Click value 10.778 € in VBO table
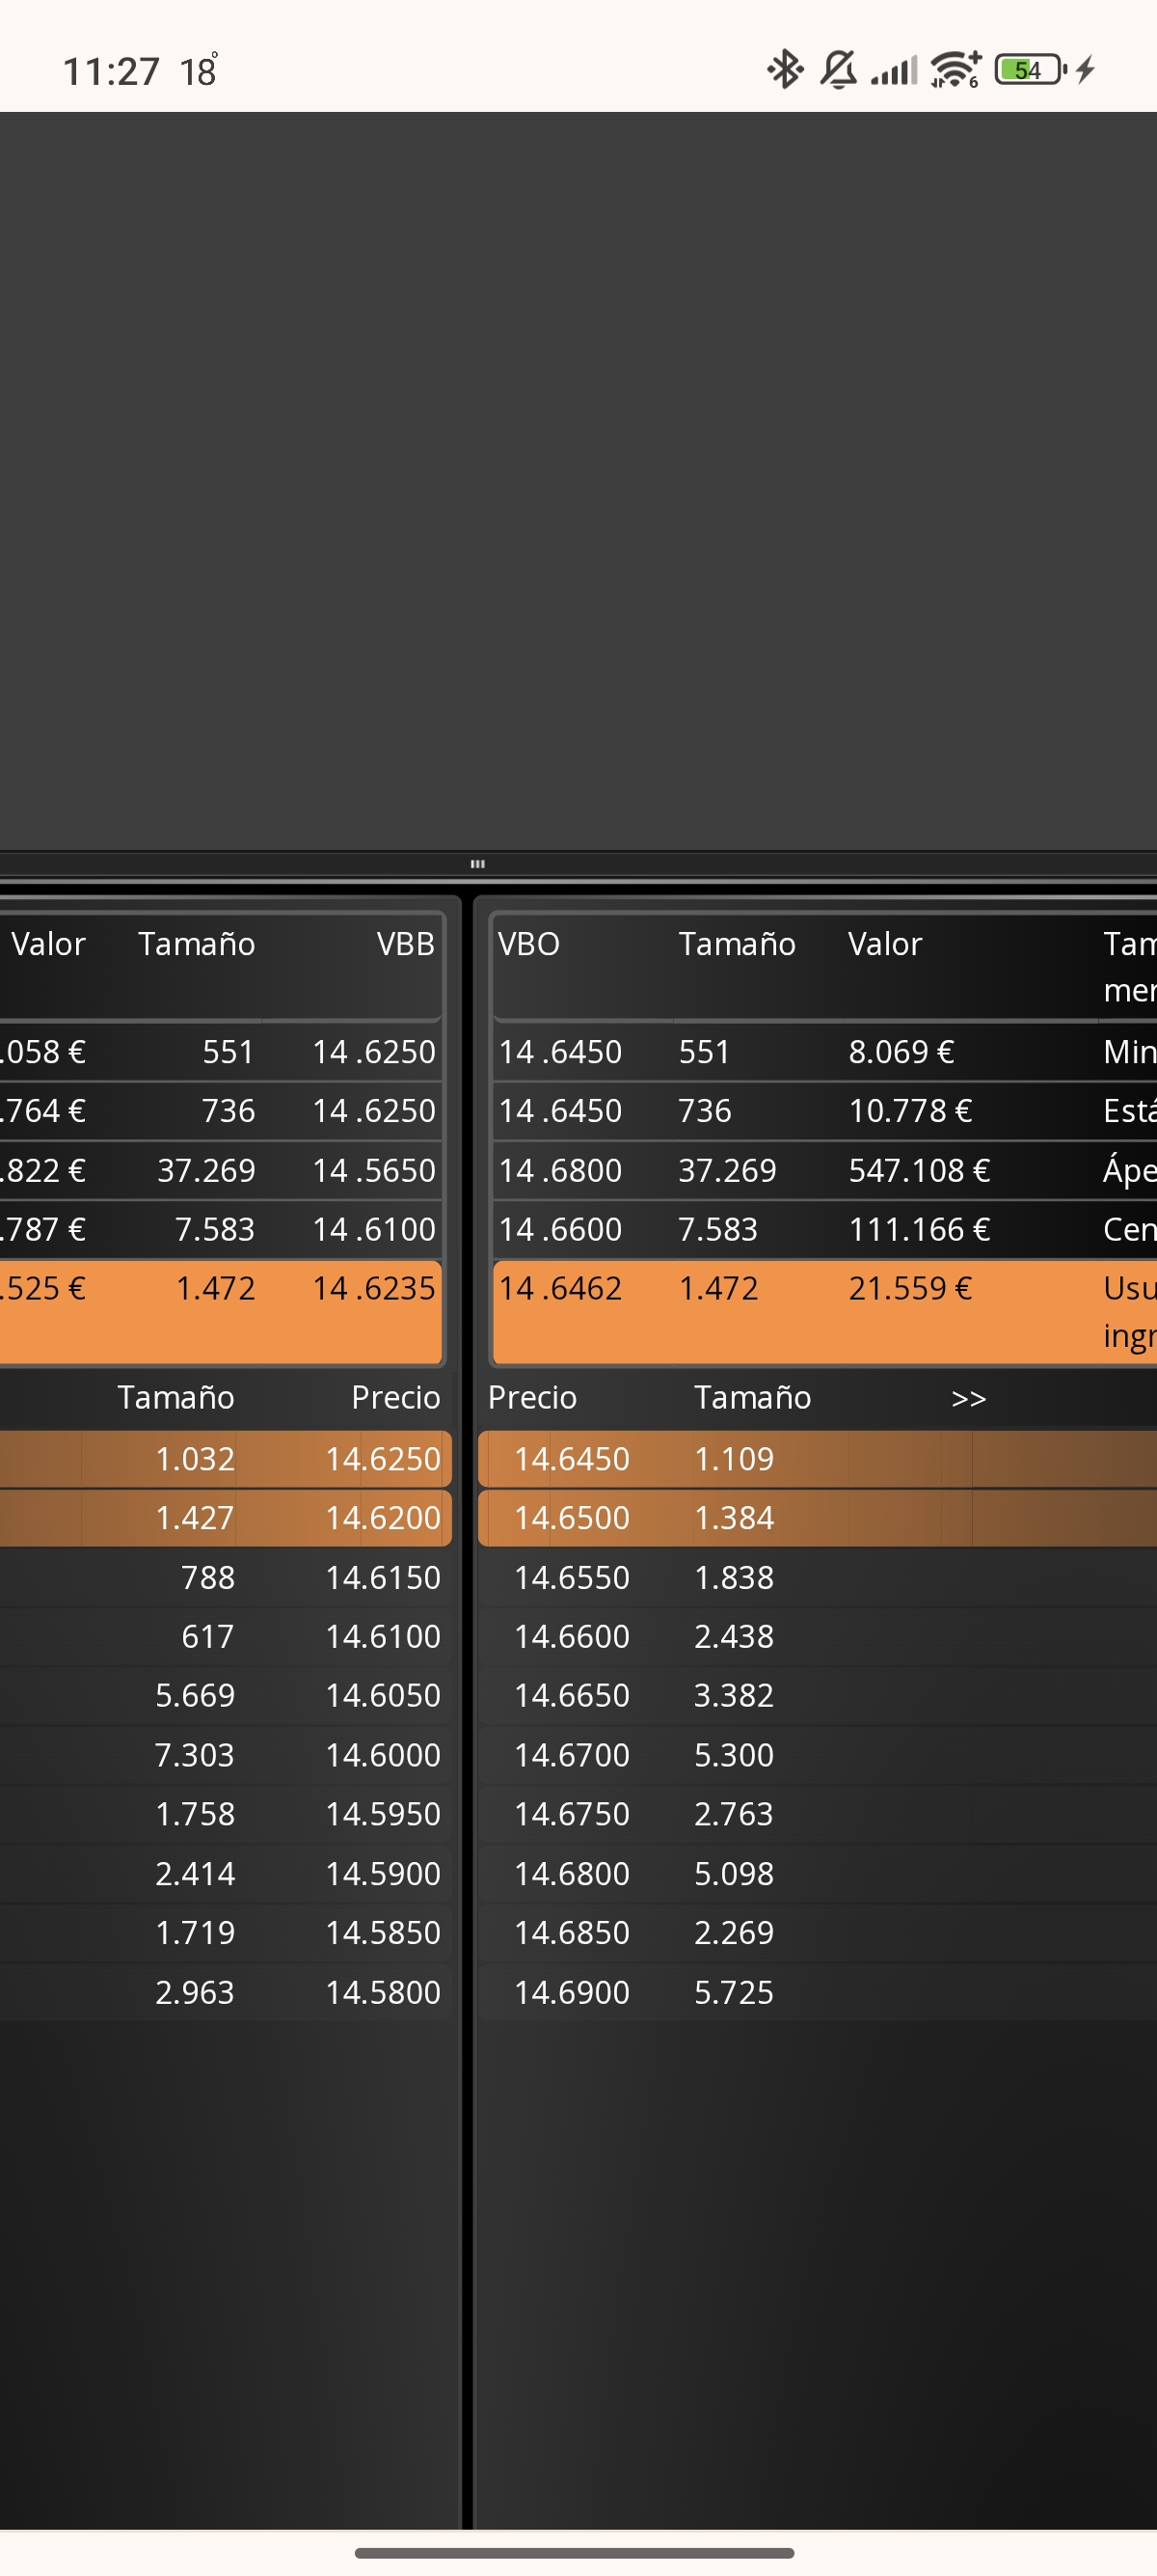This screenshot has width=1157, height=2576. (910, 1111)
